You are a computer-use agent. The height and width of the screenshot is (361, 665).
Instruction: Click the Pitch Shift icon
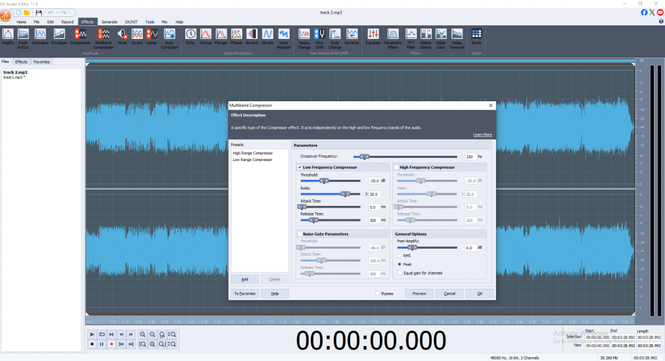pos(320,35)
